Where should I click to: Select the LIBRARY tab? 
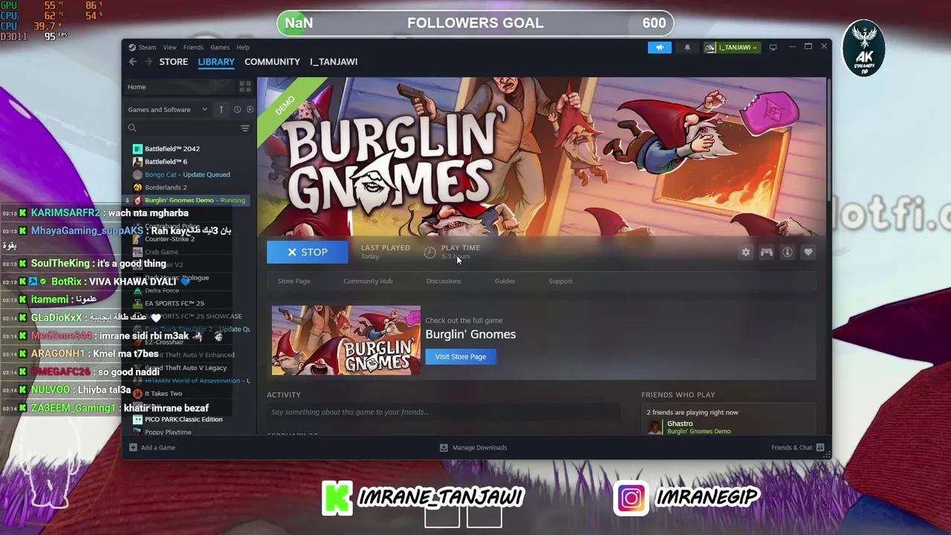pyautogui.click(x=216, y=62)
